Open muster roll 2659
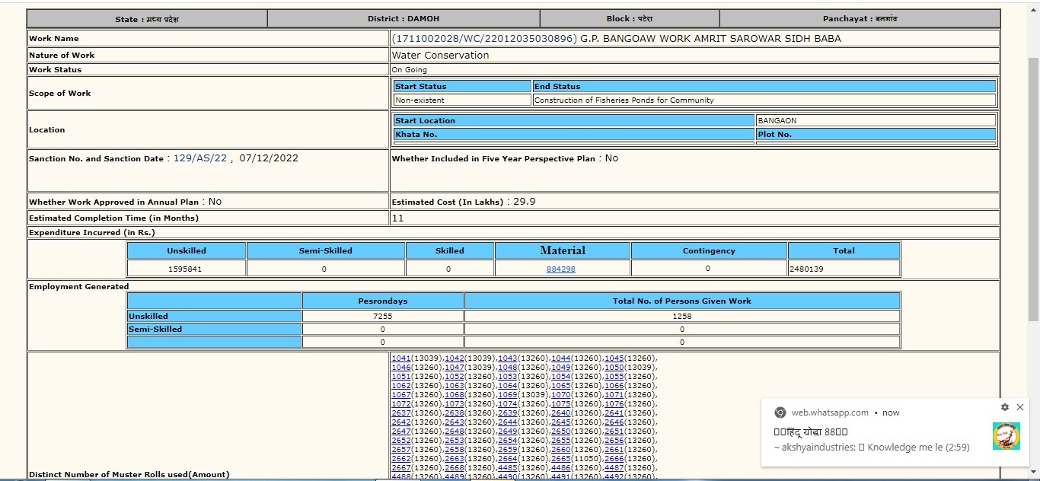 click(508, 450)
